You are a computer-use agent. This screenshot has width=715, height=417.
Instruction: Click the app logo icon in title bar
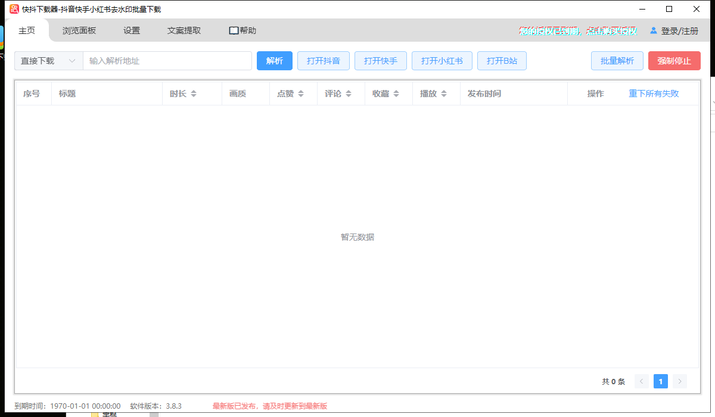[14, 9]
